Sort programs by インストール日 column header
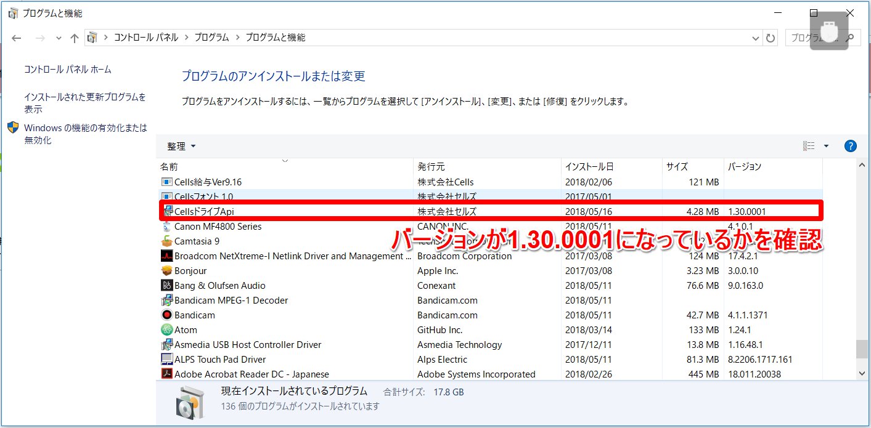Viewport: 871px width, 428px height. 589,167
